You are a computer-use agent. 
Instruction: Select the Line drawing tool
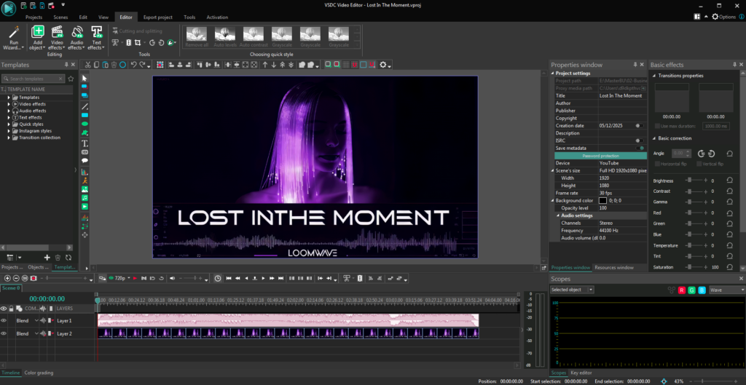pos(85,106)
